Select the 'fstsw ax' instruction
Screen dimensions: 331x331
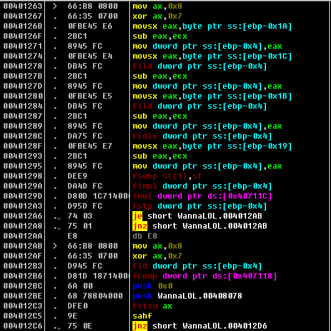pos(152,306)
